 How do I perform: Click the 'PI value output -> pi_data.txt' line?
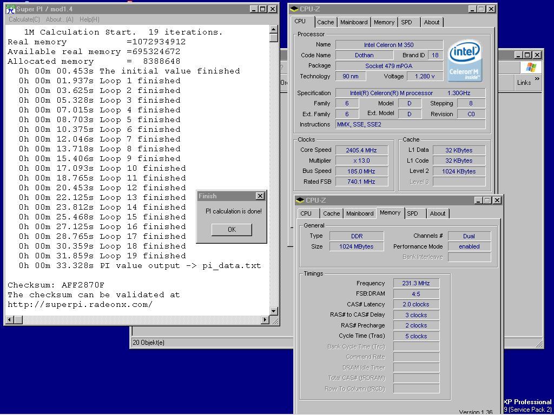(140, 266)
